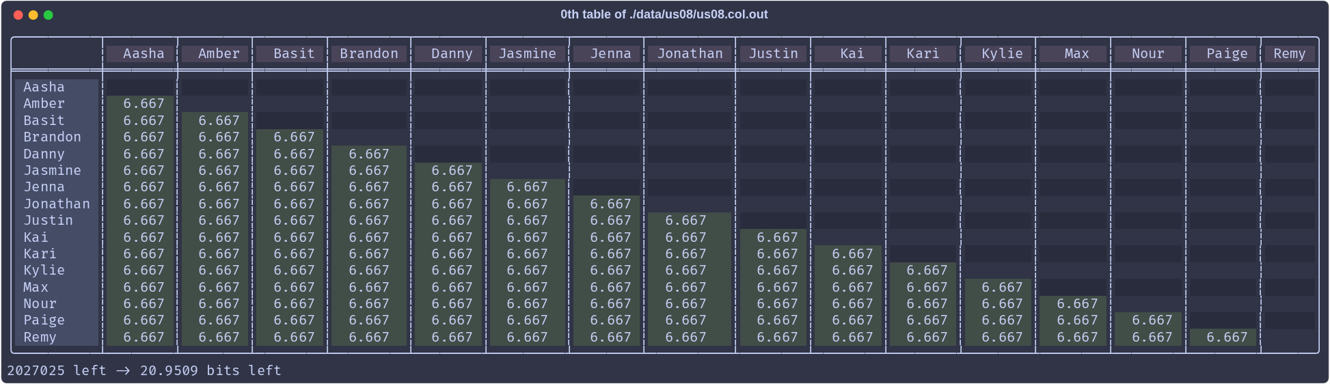1330x384 pixels.
Task: Select the Justin column header
Action: [x=773, y=54]
